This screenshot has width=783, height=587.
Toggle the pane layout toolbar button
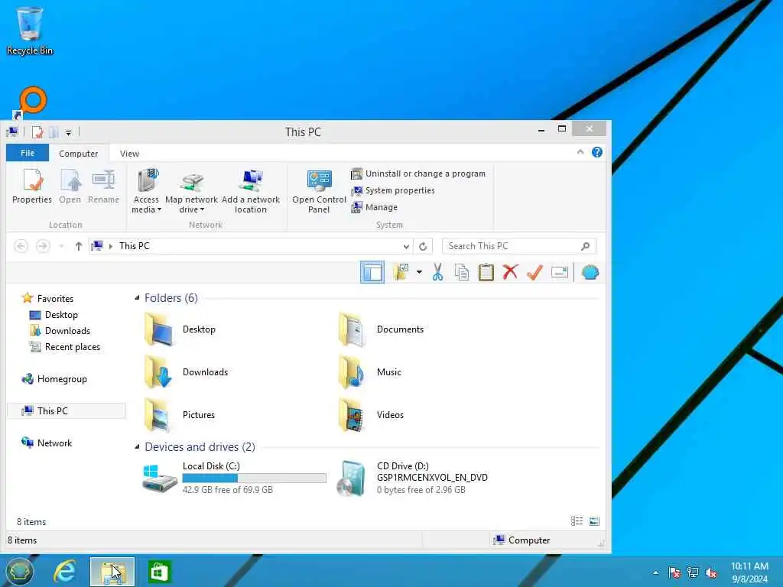372,273
